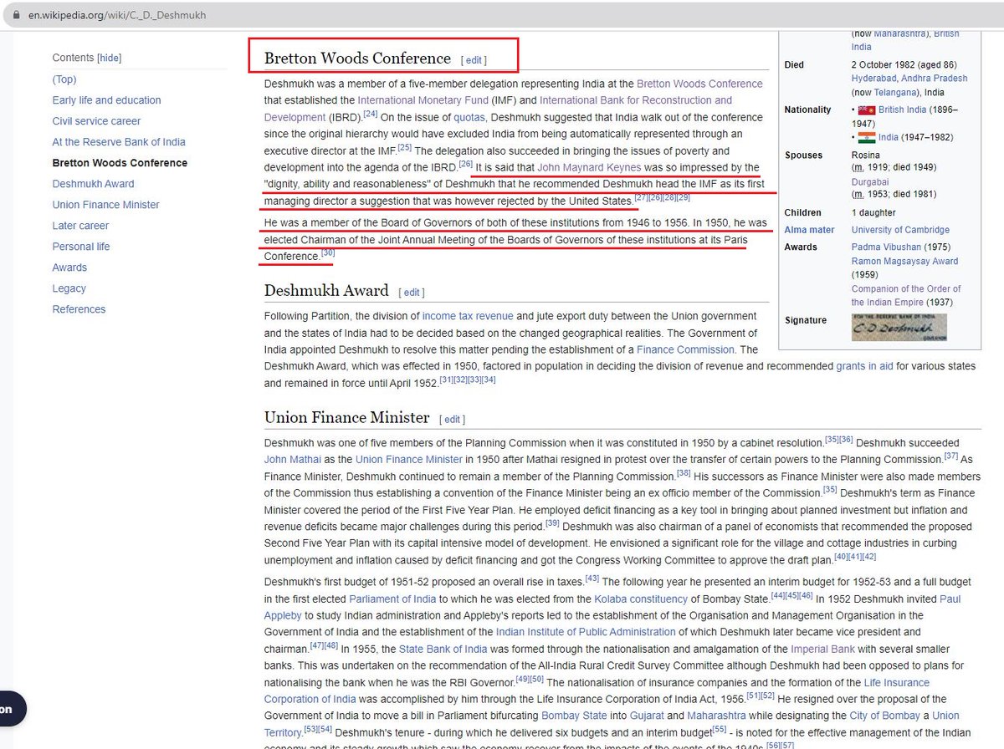Click the lock icon in address bar
1004x749 pixels.
[15, 15]
